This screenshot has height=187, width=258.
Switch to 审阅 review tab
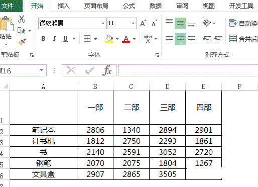pyautogui.click(x=182, y=6)
